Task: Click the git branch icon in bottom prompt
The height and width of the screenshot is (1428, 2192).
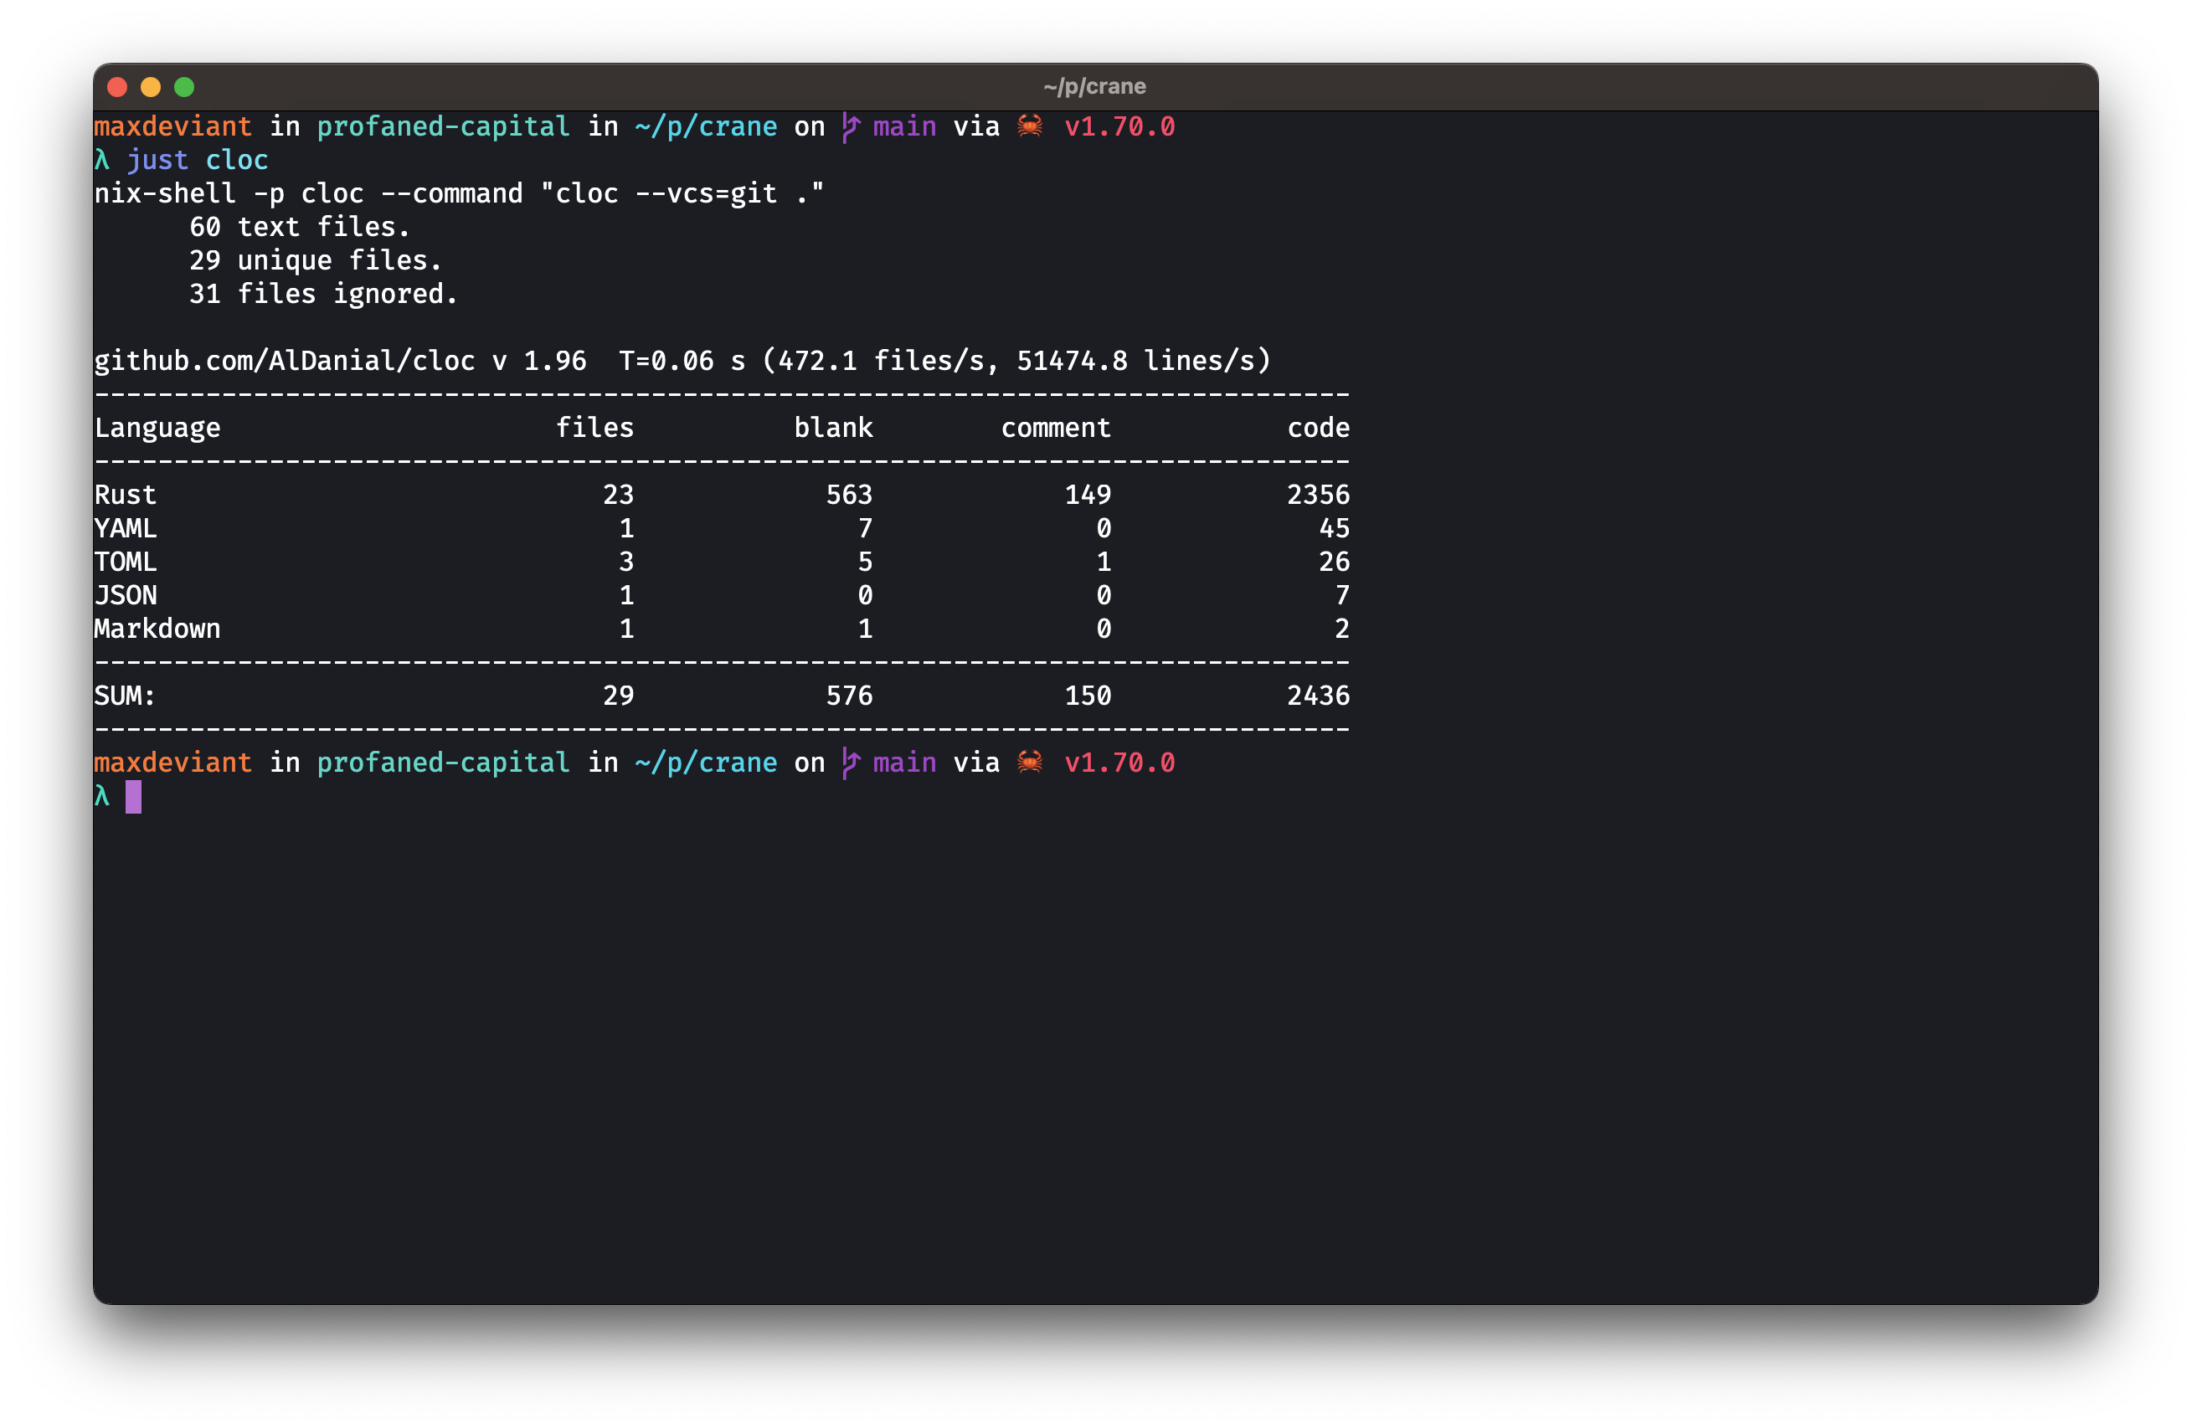Action: coord(850,763)
